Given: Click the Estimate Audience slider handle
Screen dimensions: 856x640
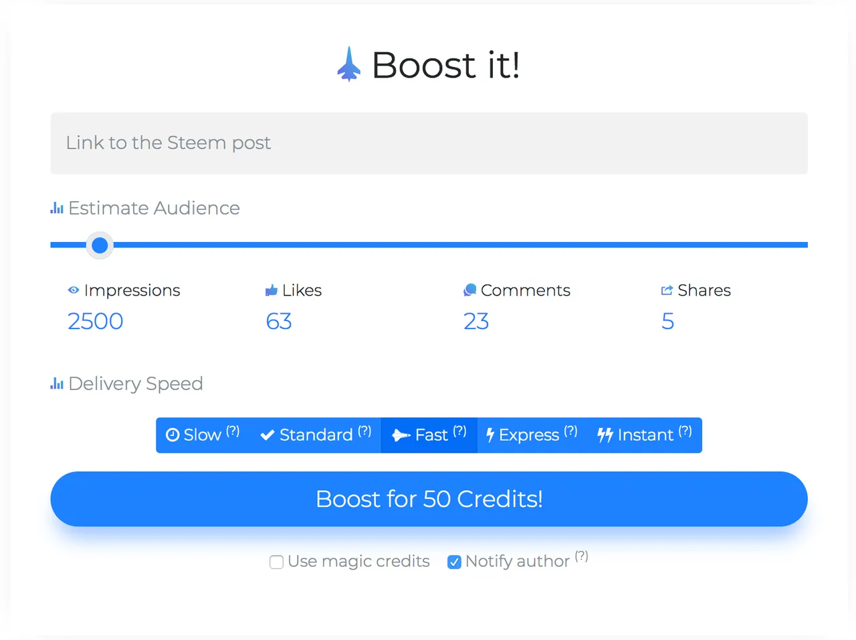Looking at the screenshot, I should [x=100, y=245].
